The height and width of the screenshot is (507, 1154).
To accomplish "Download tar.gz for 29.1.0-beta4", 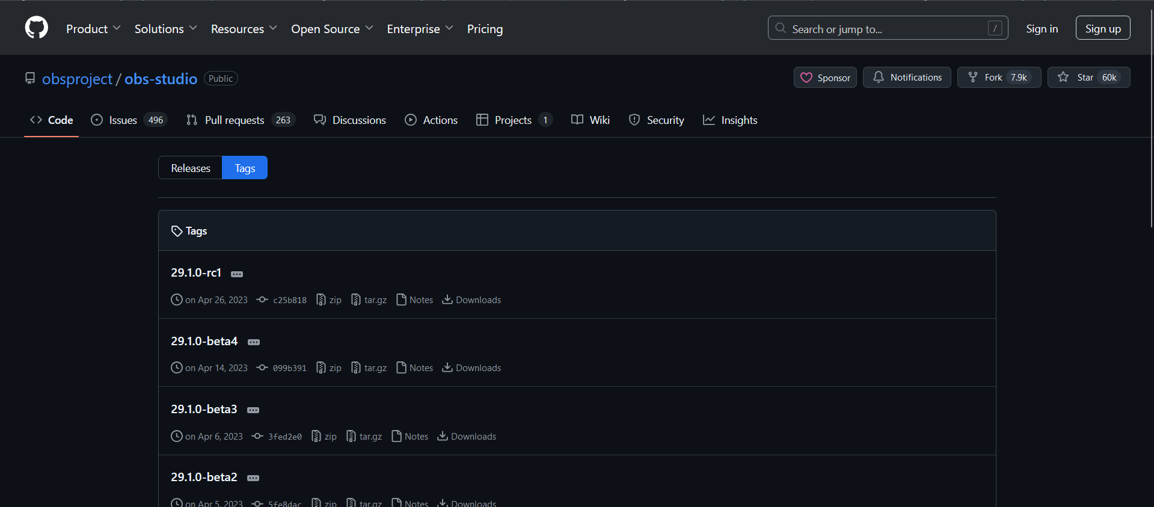I will click(369, 368).
